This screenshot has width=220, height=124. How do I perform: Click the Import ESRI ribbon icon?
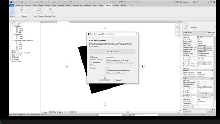(50, 9)
